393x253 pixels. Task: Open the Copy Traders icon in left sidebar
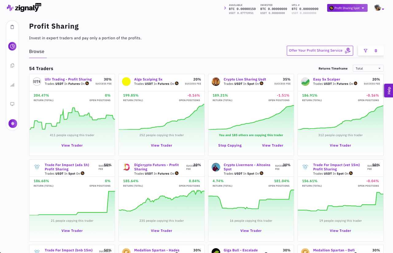click(12, 65)
